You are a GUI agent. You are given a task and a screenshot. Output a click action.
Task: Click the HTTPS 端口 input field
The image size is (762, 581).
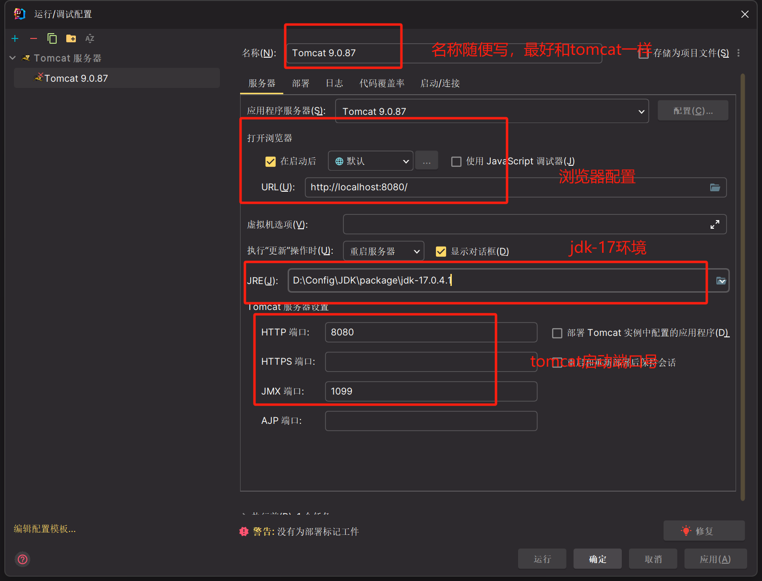click(x=431, y=362)
